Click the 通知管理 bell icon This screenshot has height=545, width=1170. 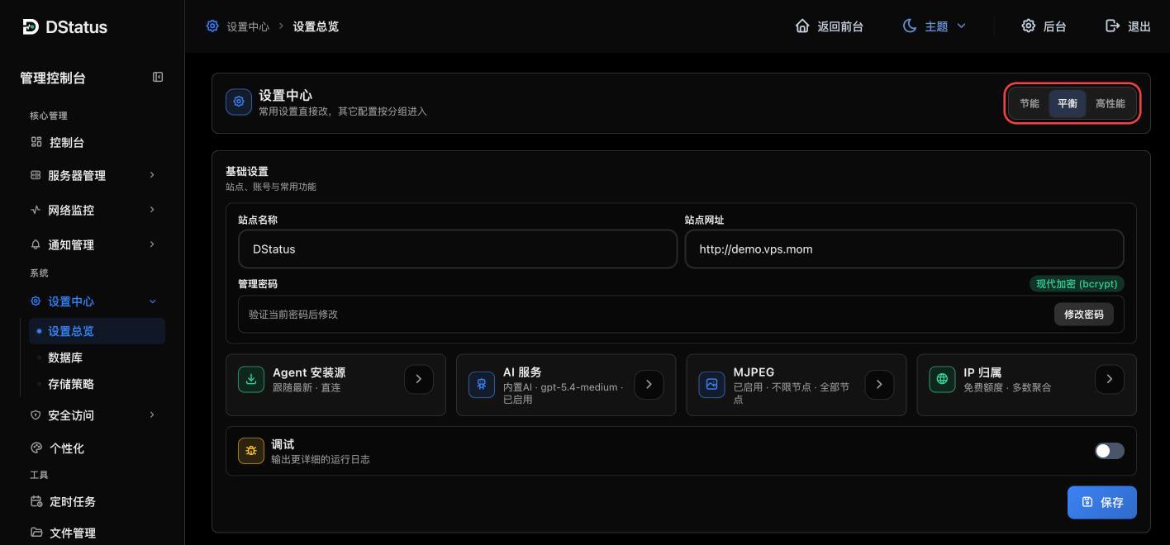36,244
